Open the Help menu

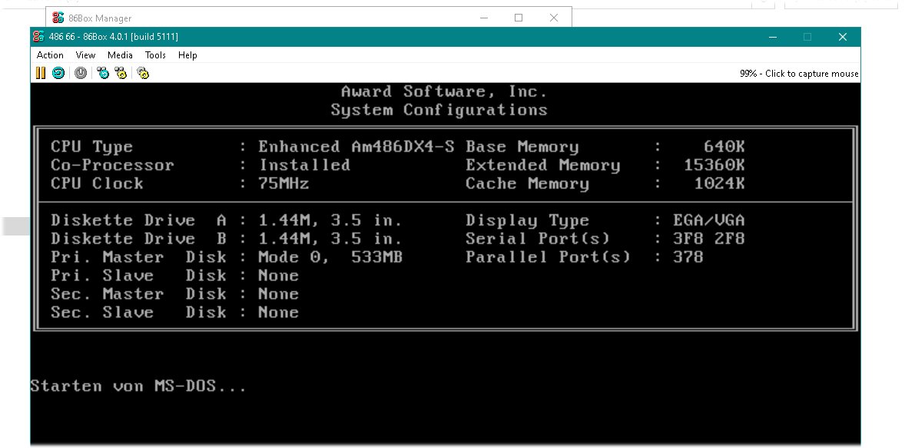pyautogui.click(x=187, y=54)
